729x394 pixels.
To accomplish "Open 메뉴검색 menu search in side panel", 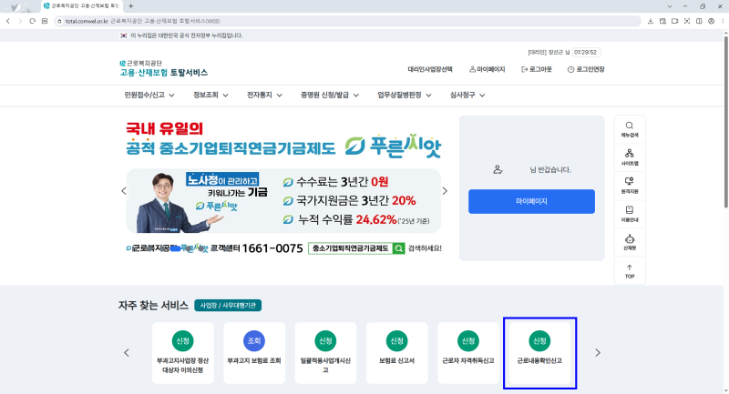I will [630, 129].
